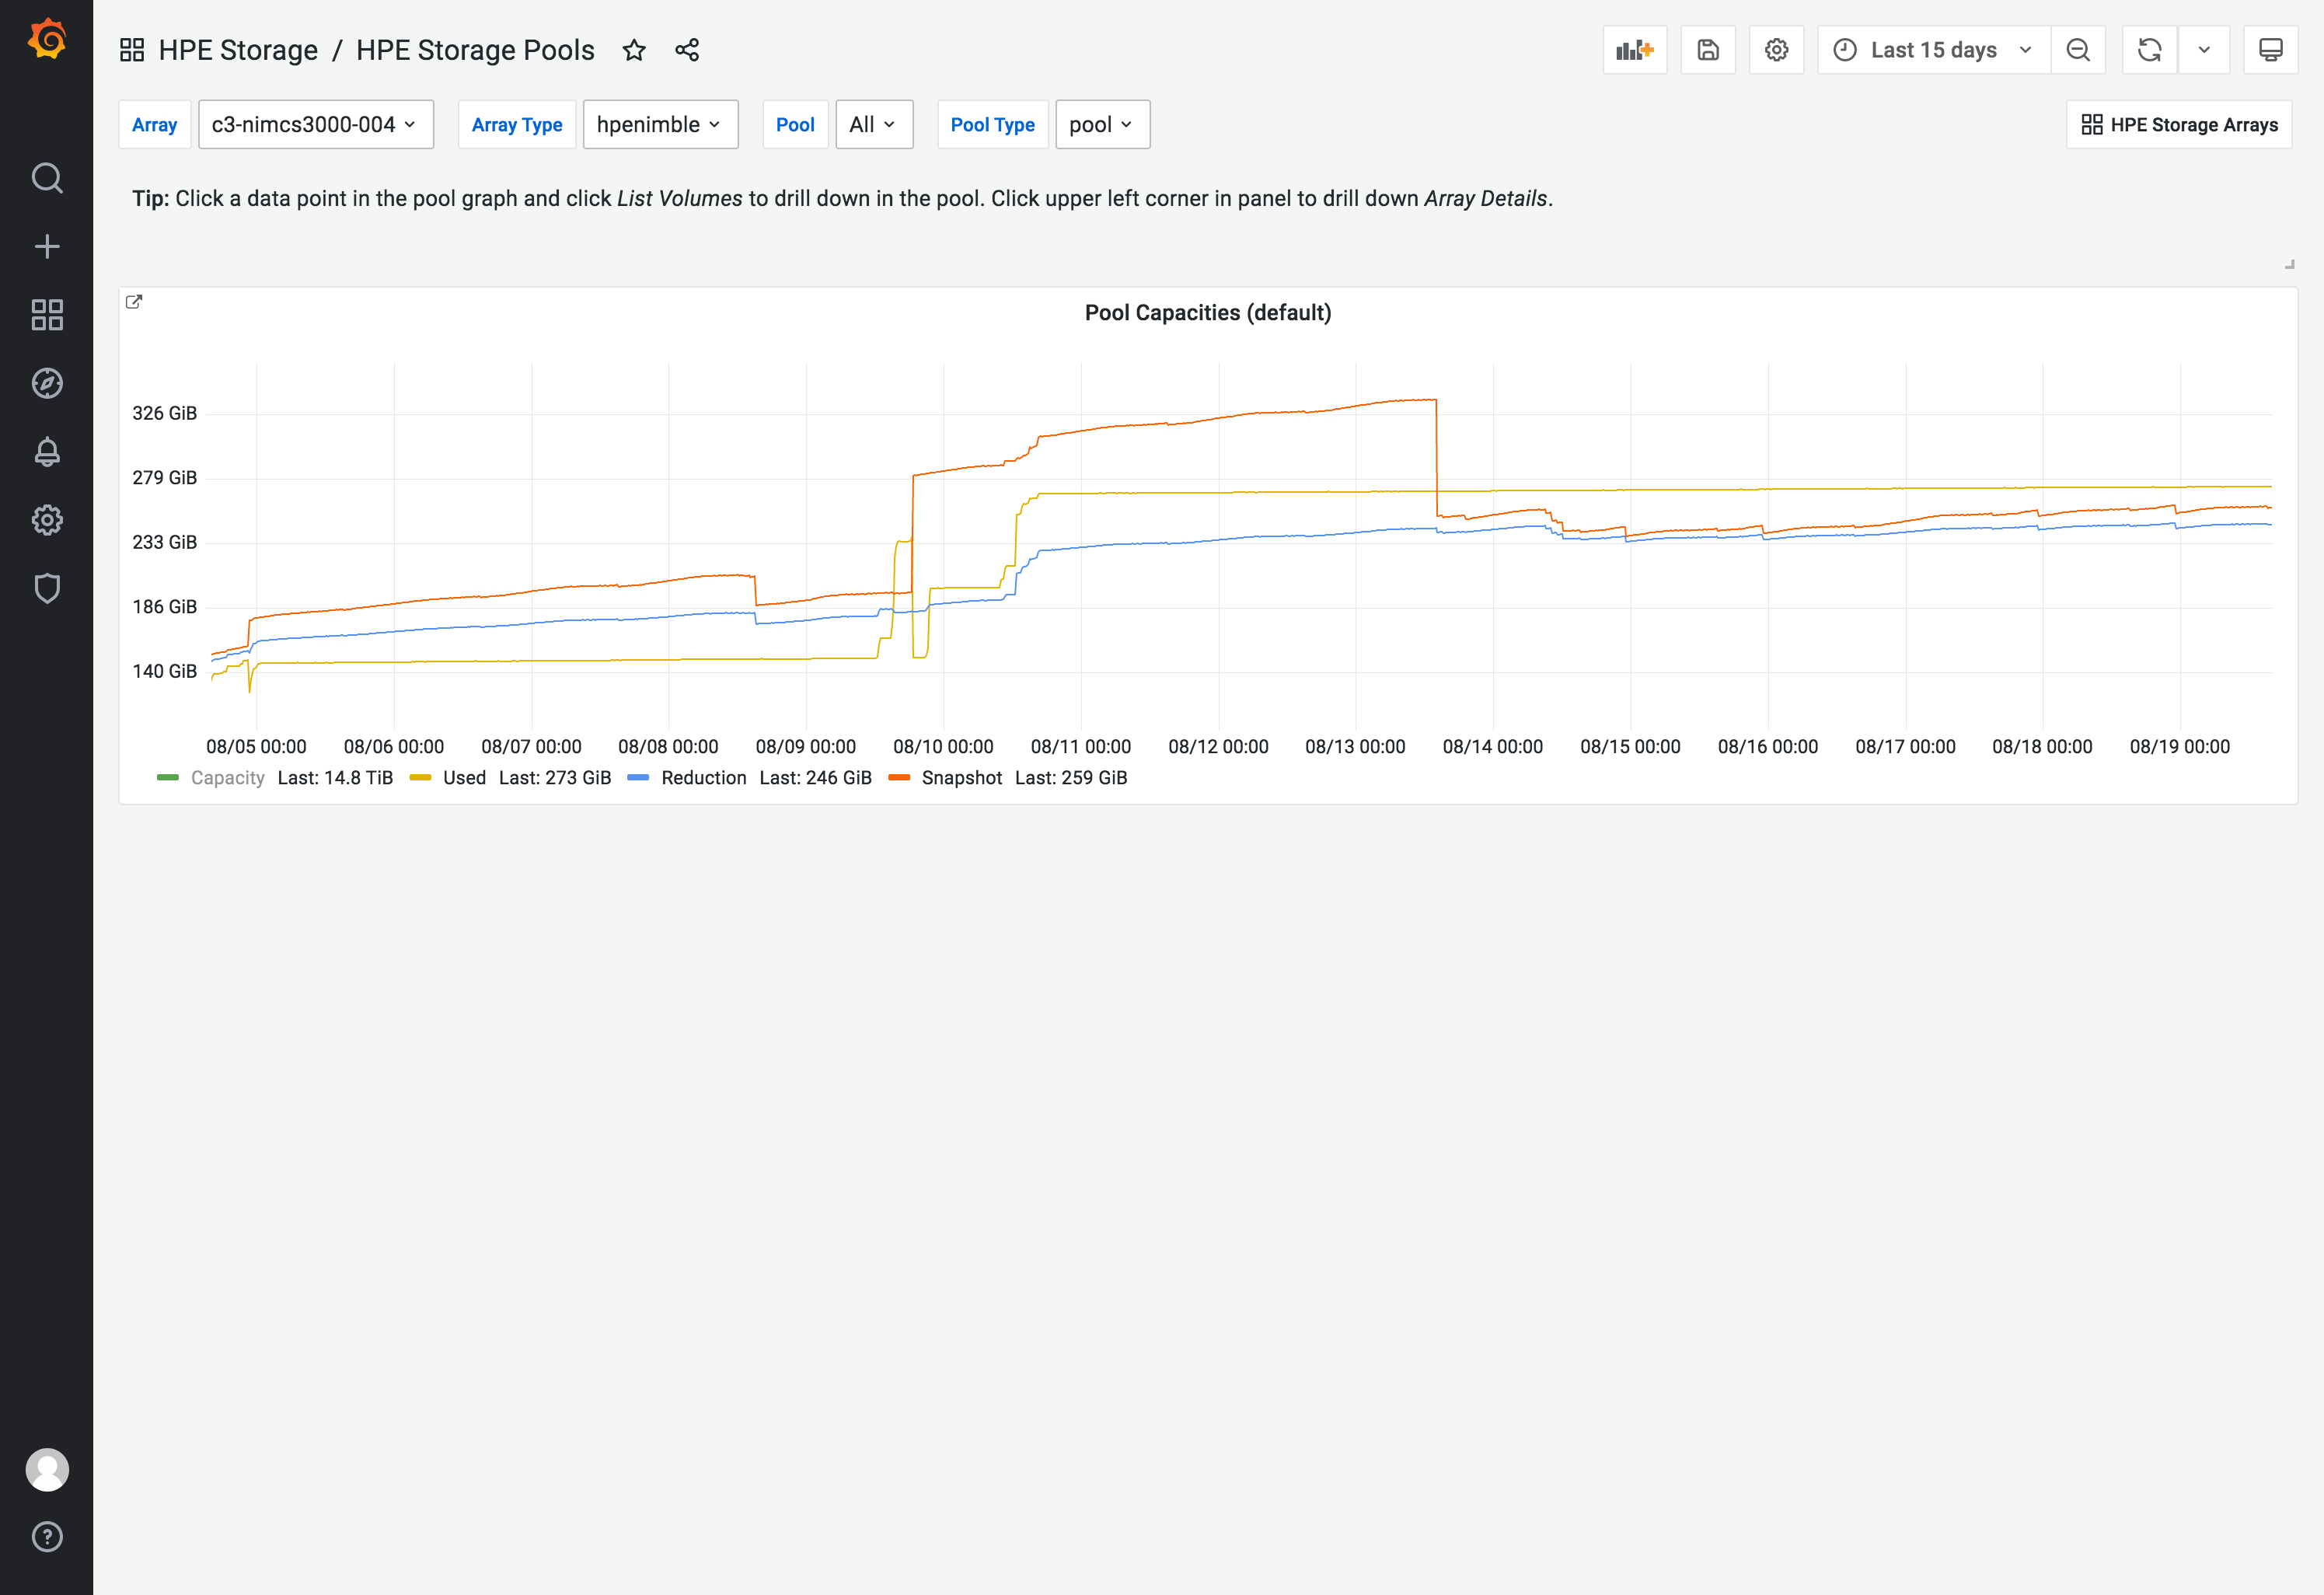The height and width of the screenshot is (1595, 2324).
Task: Click the share dashboard icon
Action: [x=687, y=50]
